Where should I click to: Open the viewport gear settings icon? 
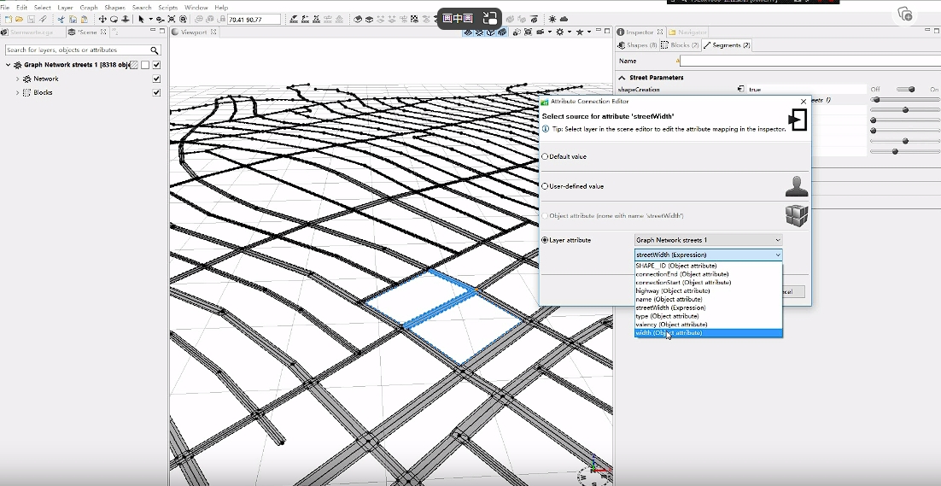point(560,32)
